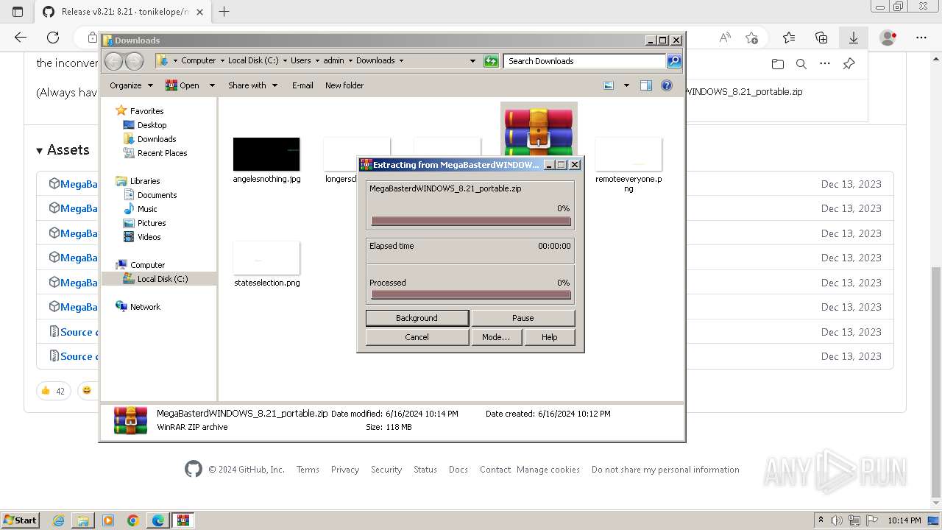
Task: Open the Edge favorites star icon
Action: (x=789, y=38)
